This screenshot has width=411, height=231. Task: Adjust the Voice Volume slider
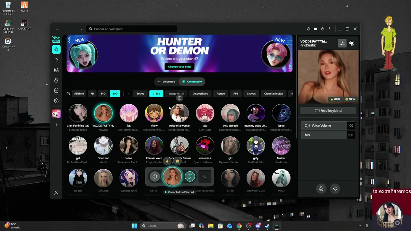click(324, 125)
